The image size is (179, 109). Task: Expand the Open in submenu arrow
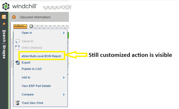64,33
